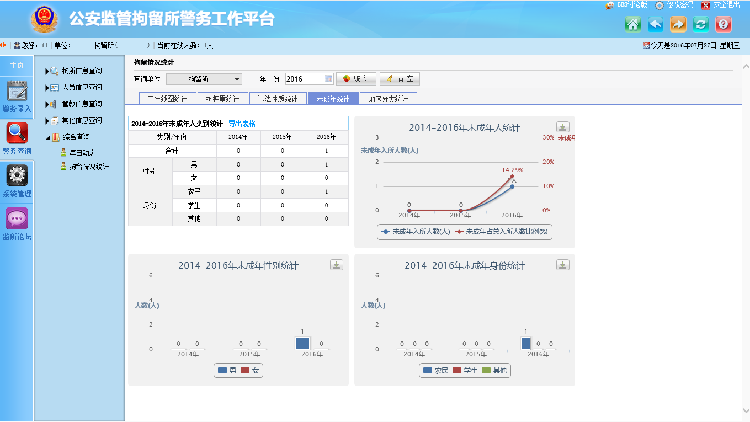This screenshot has height=422, width=750.
Task: Click the 导出表格 export link
Action: [x=242, y=124]
